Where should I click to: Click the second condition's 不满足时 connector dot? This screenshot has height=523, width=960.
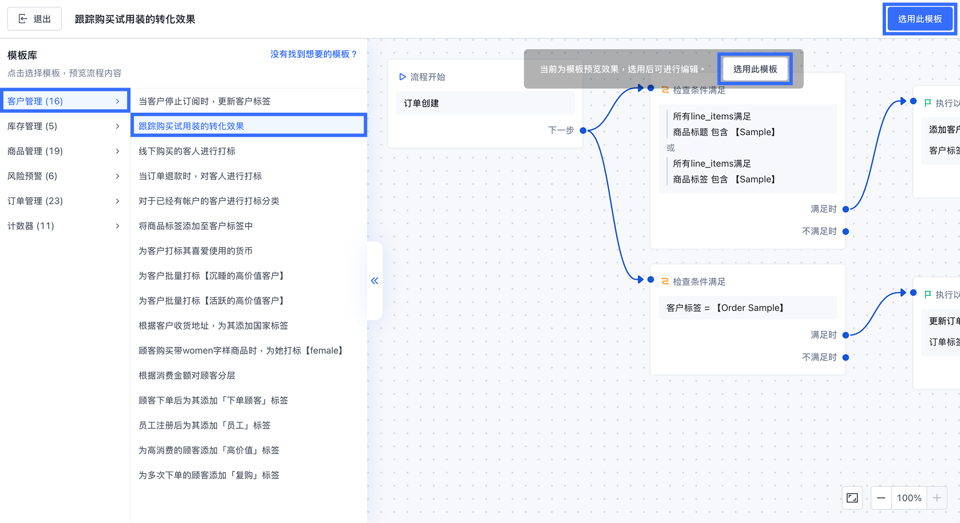pyautogui.click(x=845, y=357)
